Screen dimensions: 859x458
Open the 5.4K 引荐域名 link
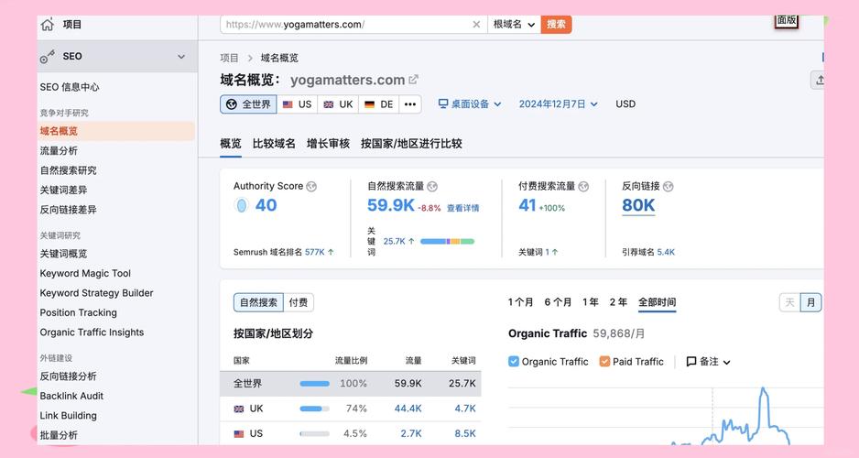pyautogui.click(x=666, y=252)
